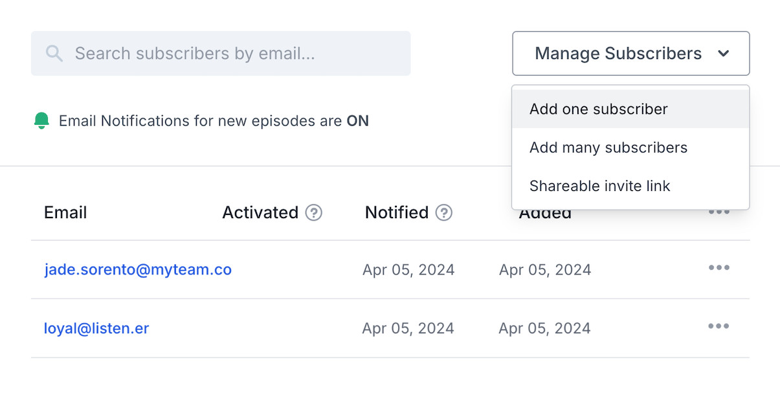
Task: Click the ellipsis in the table header
Action: tap(719, 212)
